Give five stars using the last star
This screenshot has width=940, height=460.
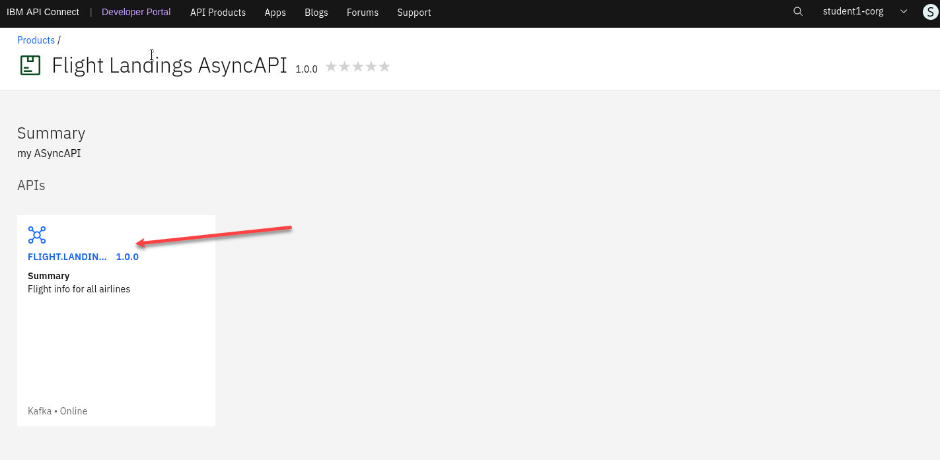[x=384, y=67]
